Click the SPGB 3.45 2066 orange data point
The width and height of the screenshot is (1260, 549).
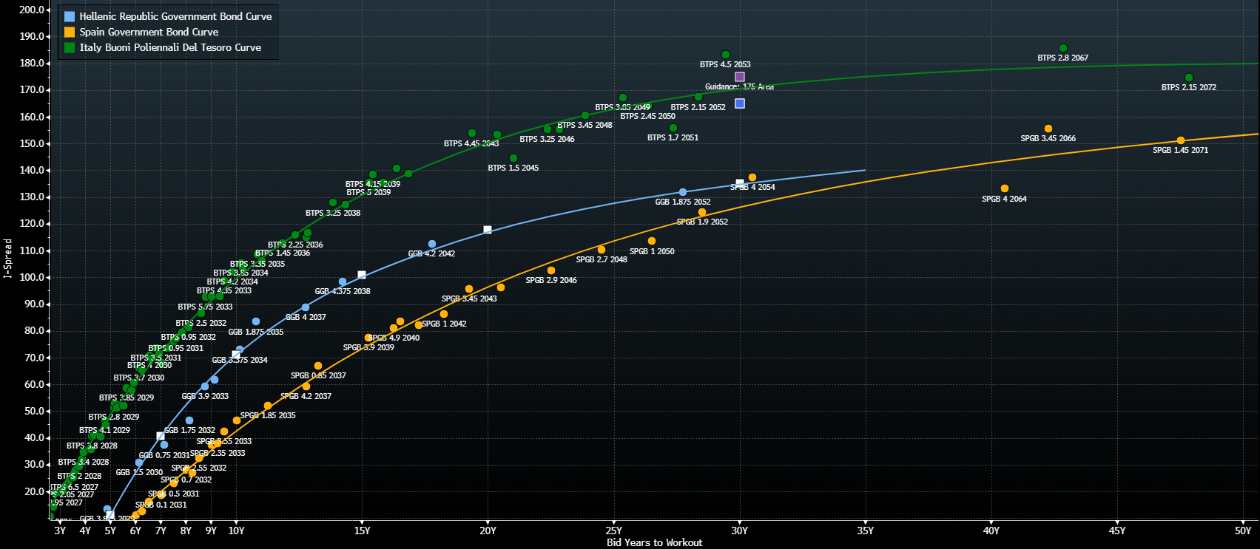(1048, 129)
